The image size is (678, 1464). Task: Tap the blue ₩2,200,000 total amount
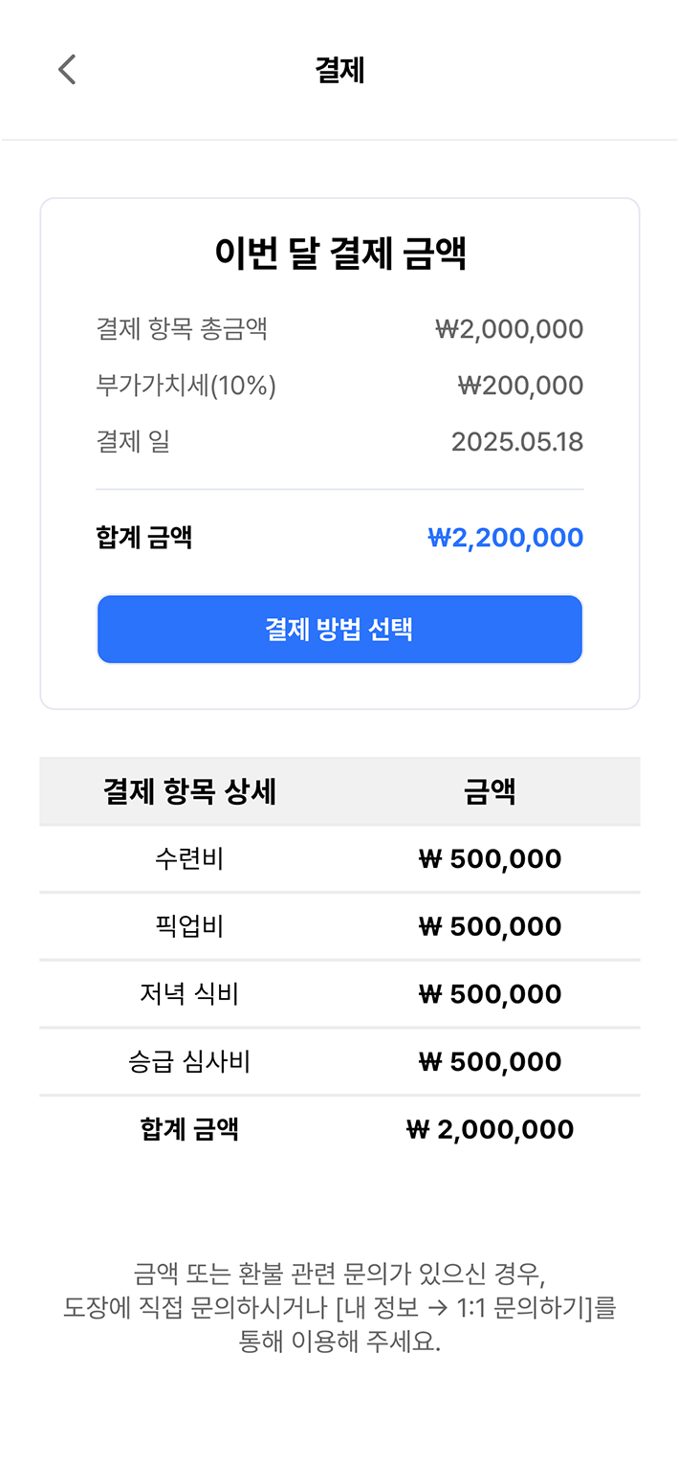(x=505, y=538)
